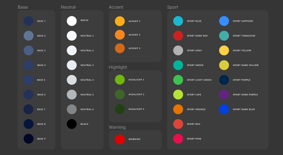Choose the Accent 3 swatch
Viewport: 283px width, 155px height.
point(120,48)
